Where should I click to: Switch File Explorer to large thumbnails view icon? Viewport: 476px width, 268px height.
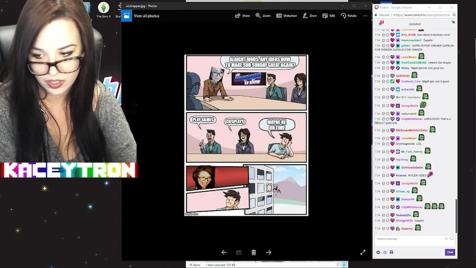[345, 265]
